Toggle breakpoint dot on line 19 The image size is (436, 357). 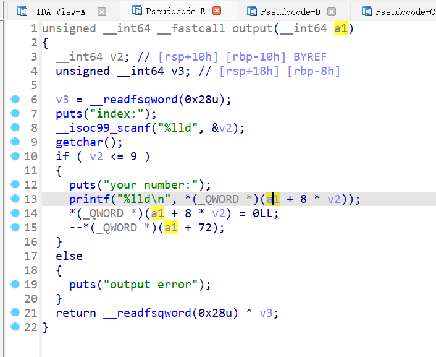pos(14,285)
